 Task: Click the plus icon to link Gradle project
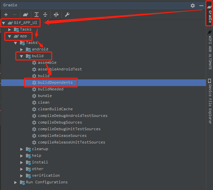[6, 15]
